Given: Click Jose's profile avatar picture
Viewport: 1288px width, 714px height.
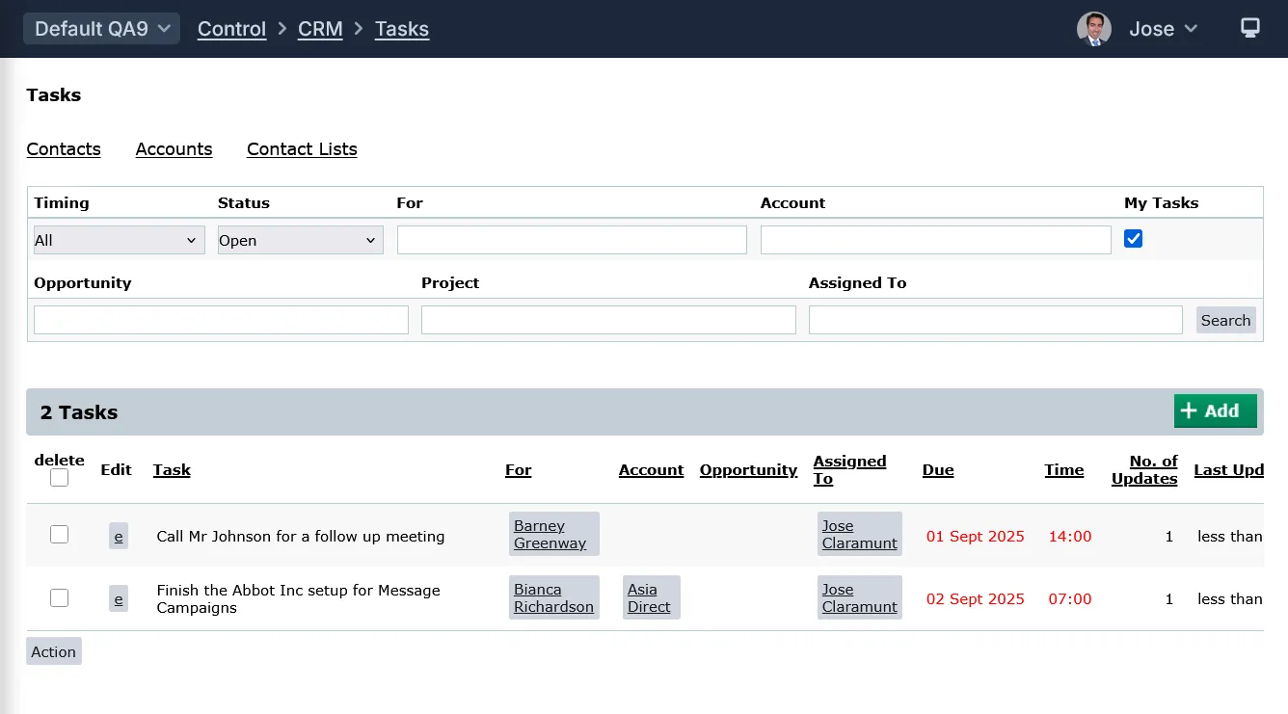Looking at the screenshot, I should 1094,29.
